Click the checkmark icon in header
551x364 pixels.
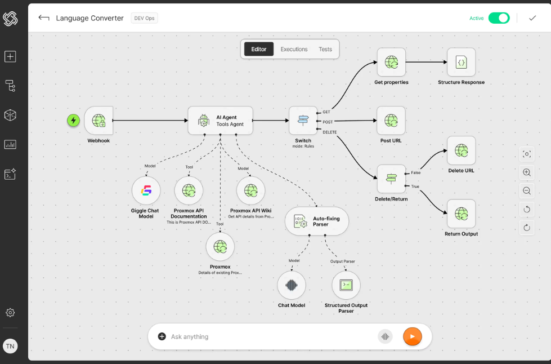pyautogui.click(x=532, y=18)
